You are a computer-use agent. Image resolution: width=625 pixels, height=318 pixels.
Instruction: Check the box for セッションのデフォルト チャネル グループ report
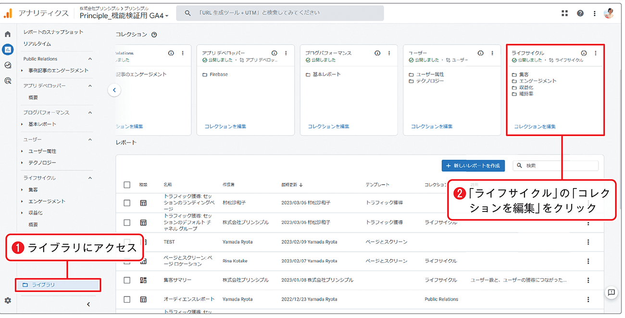point(127,223)
